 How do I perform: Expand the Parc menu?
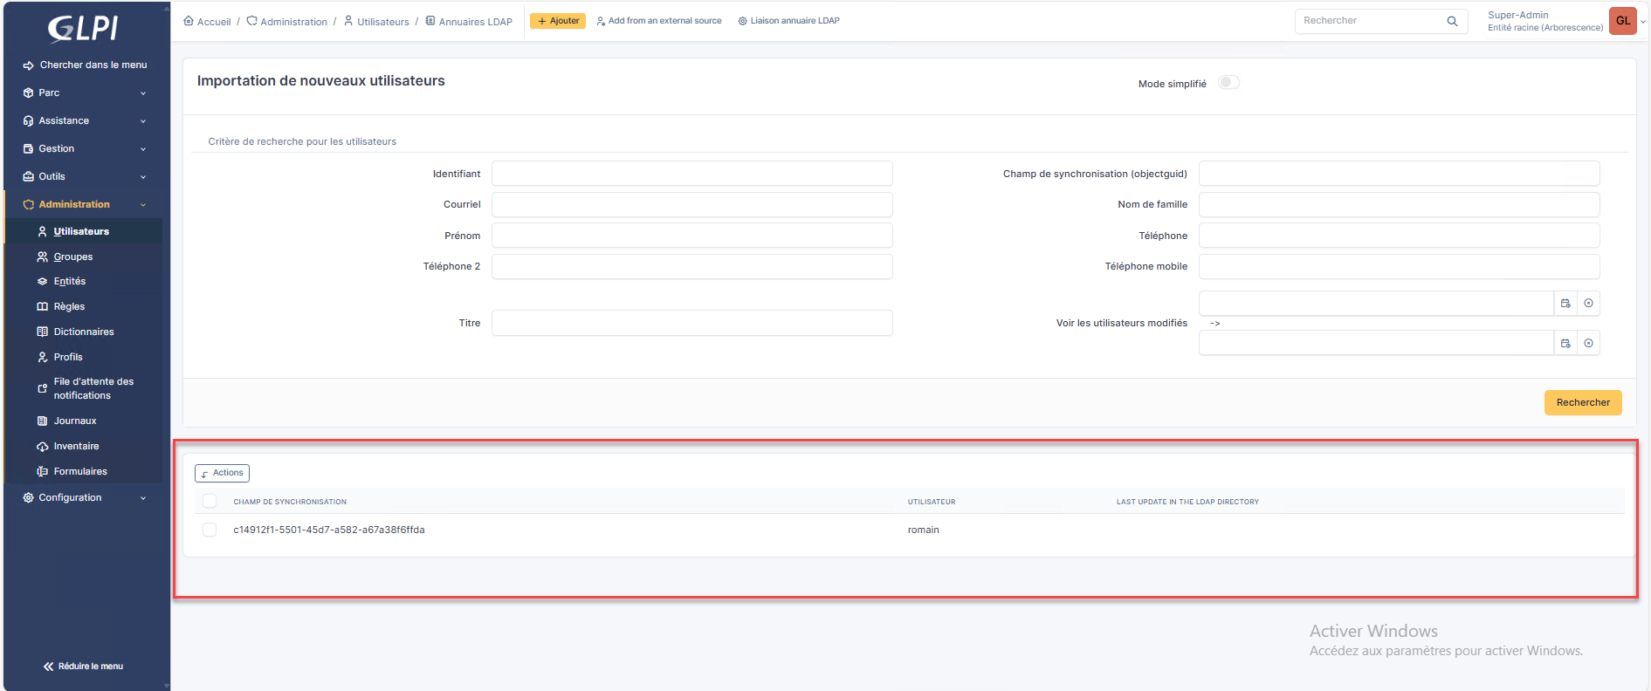click(x=84, y=92)
